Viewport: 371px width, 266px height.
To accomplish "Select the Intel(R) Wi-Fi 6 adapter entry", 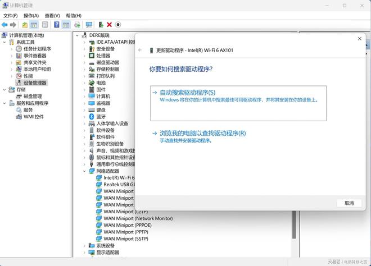I will [119, 178].
